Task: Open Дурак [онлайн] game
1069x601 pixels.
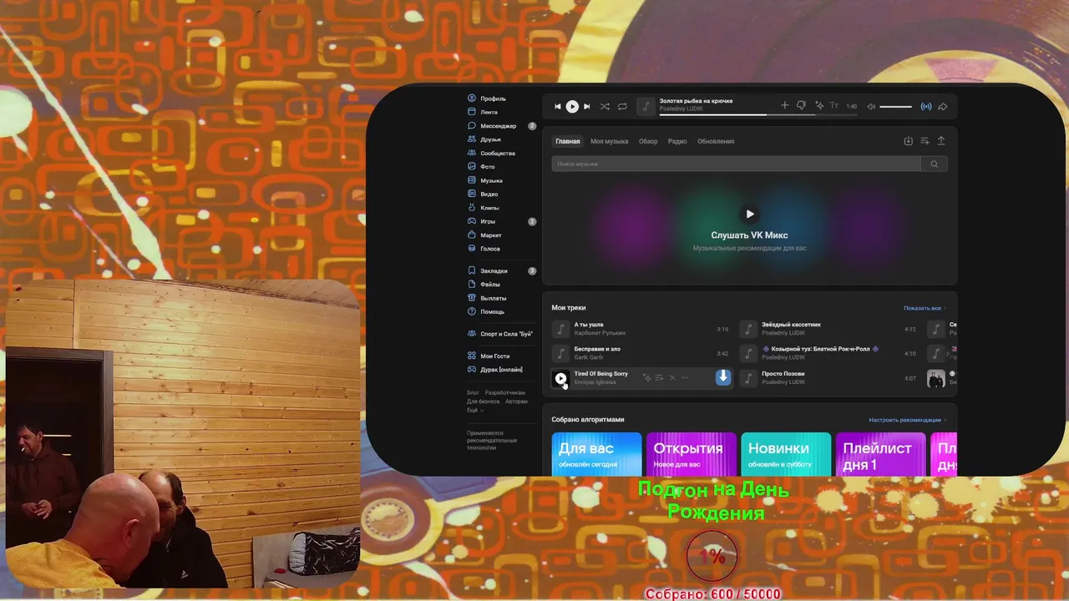Action: pos(501,370)
